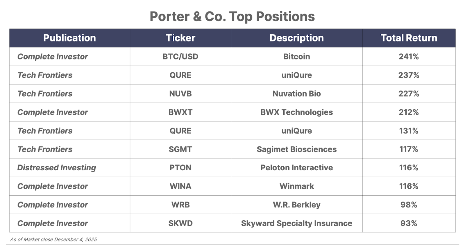Image resolution: width=465 pixels, height=249 pixels.
Task: Select the NUVB ticker cell
Action: 180,94
